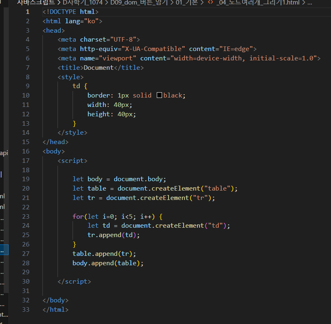The width and height of the screenshot is (331, 324).
Task: Click the "border" property on line 10
Action: click(x=99, y=95)
